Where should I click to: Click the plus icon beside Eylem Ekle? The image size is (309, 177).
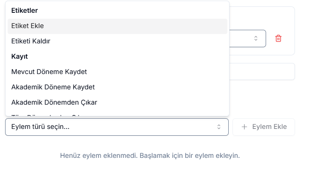coord(244,127)
